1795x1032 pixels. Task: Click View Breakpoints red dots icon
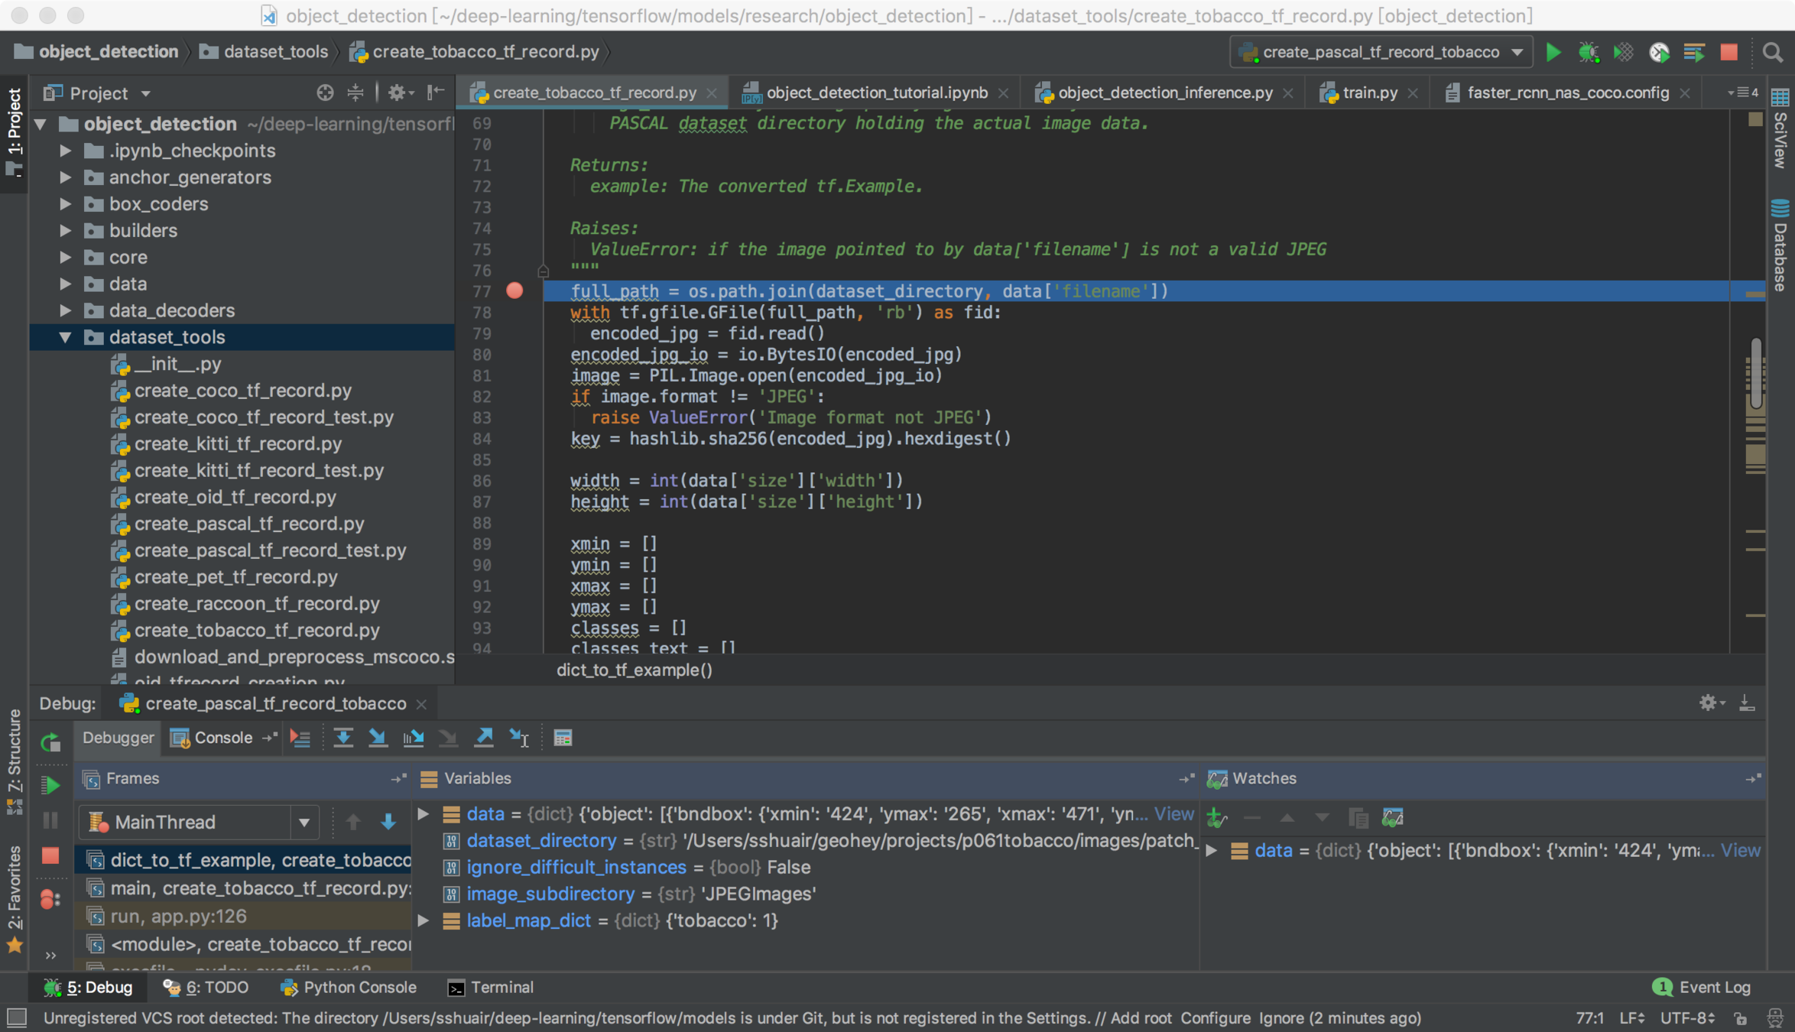click(50, 899)
